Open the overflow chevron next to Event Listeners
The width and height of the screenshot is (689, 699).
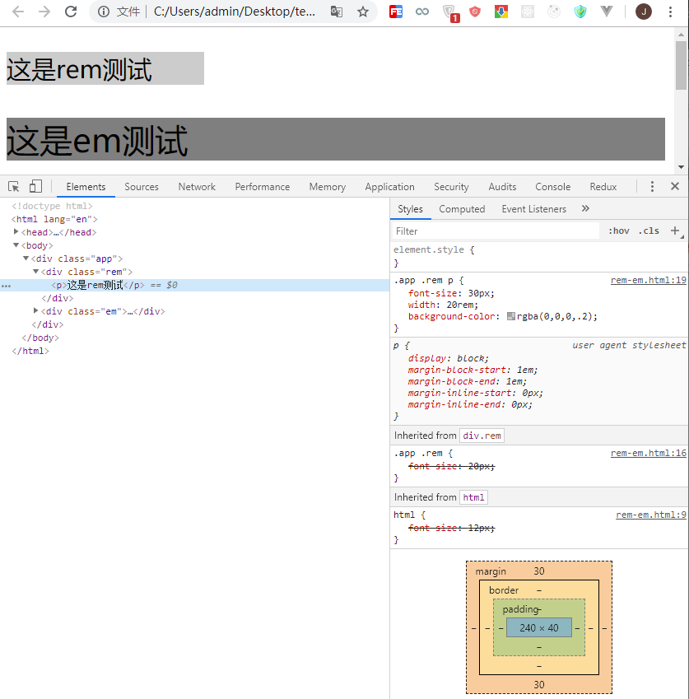pos(584,208)
